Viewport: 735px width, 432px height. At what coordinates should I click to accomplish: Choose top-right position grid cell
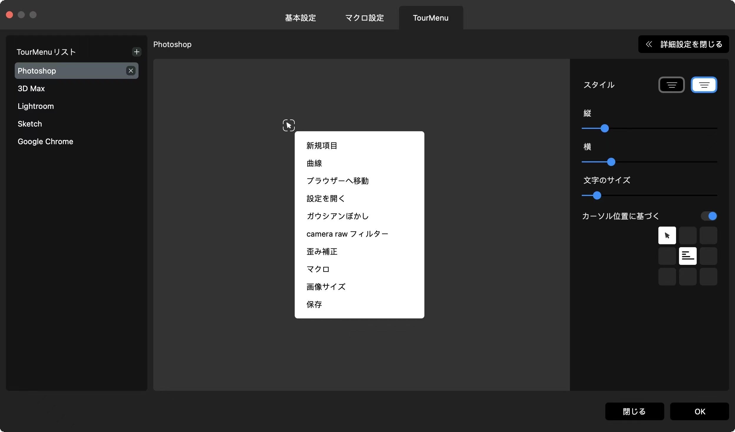pyautogui.click(x=708, y=235)
